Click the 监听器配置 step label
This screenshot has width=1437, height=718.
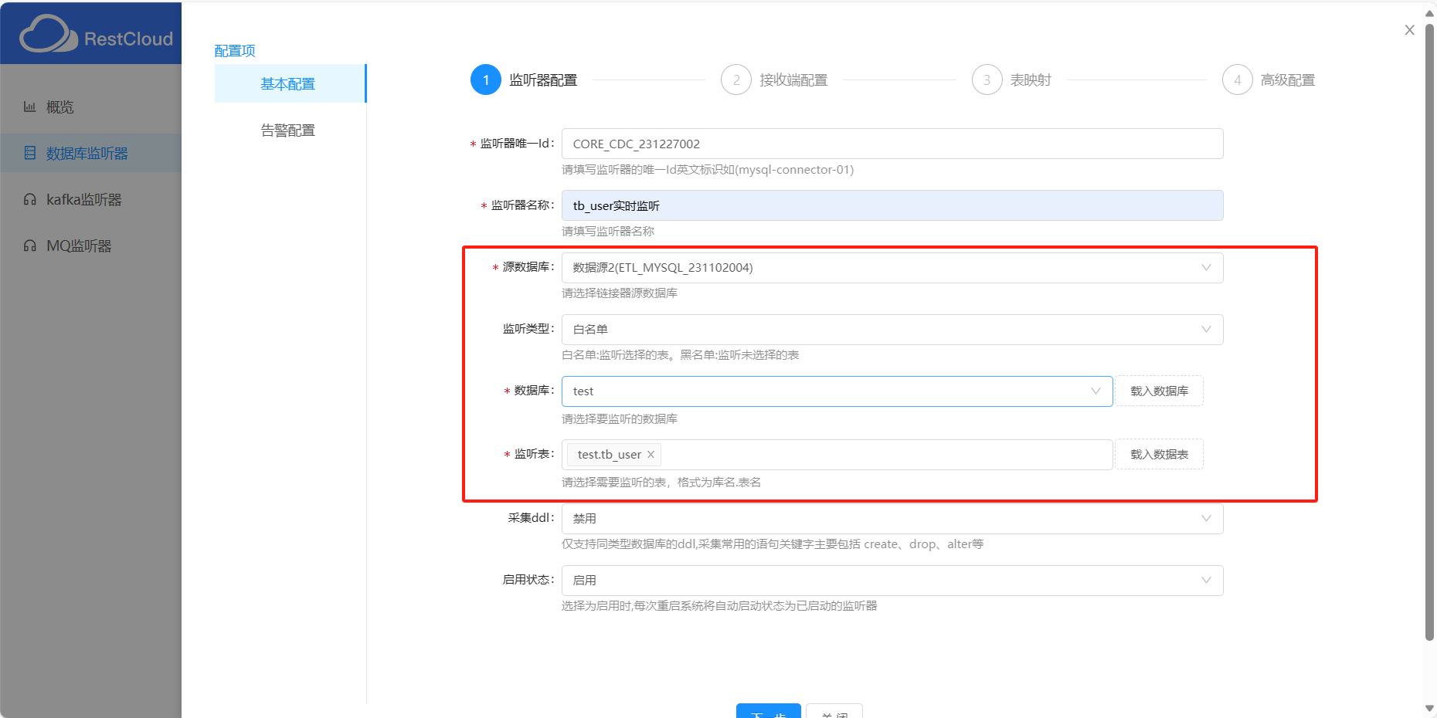click(x=543, y=80)
